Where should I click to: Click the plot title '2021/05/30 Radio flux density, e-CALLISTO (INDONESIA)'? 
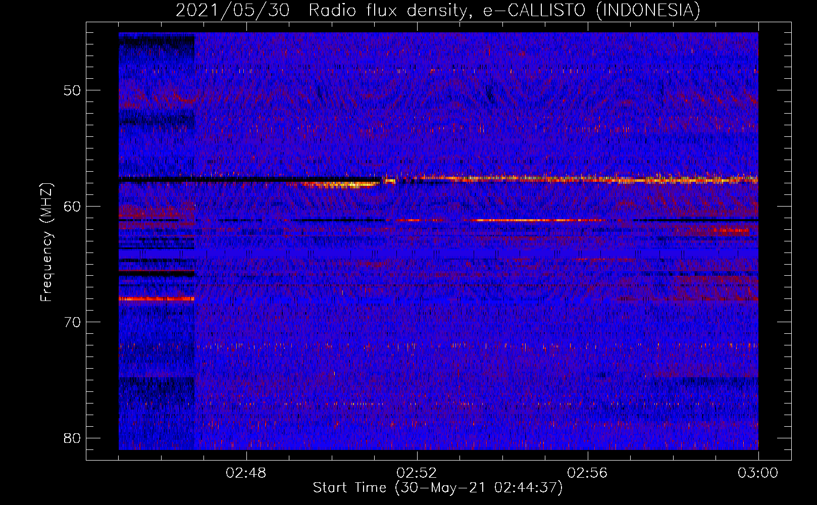click(x=438, y=10)
